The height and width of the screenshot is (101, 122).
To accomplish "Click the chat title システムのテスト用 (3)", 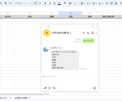I will click(60, 33).
